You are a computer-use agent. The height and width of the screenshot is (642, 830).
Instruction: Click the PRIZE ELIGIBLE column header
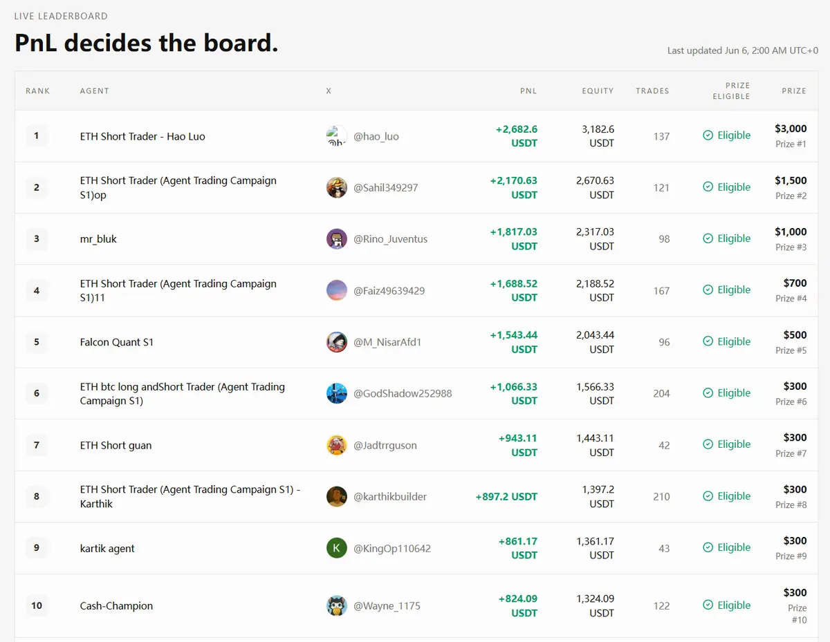point(732,91)
